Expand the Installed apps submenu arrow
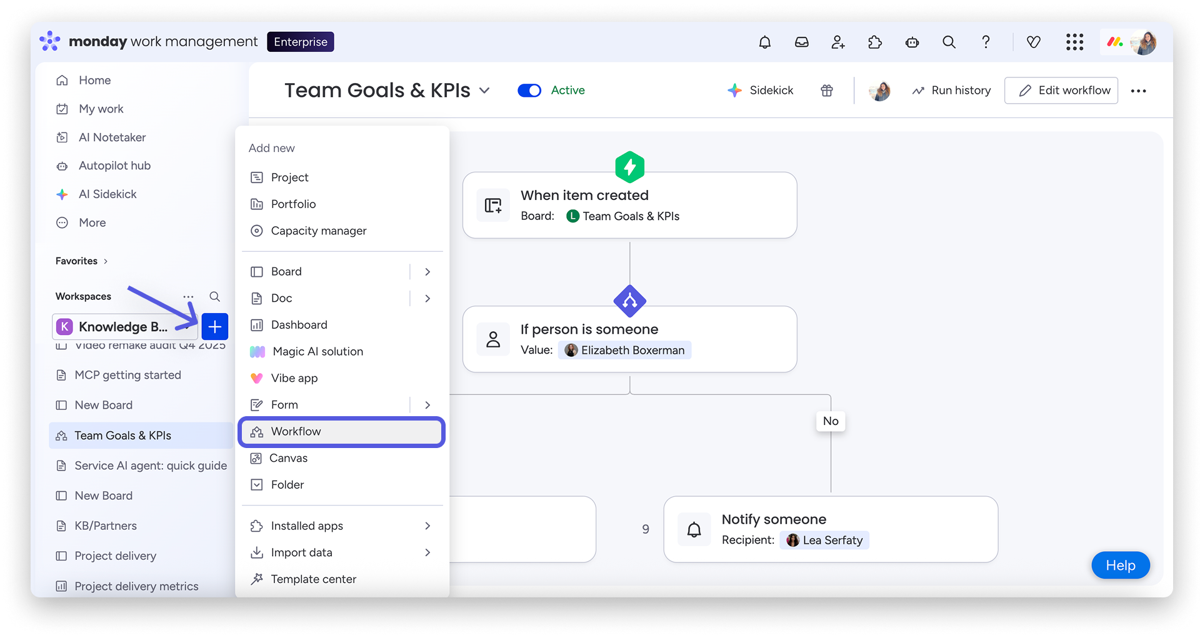The height and width of the screenshot is (638, 1200). coord(427,526)
